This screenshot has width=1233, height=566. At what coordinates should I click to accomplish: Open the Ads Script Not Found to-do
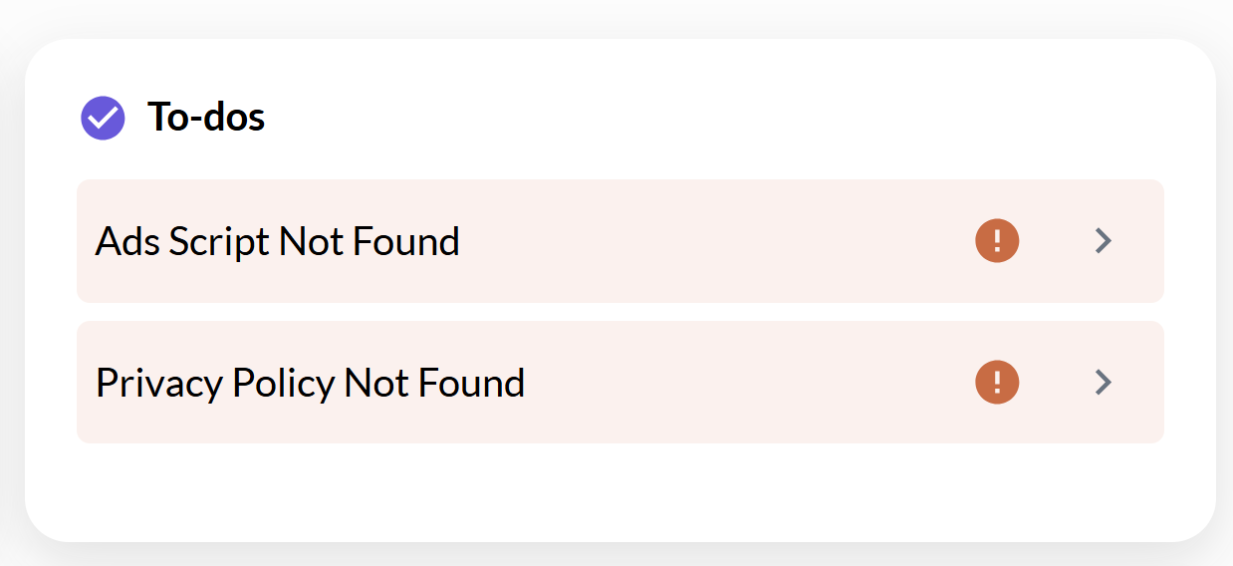click(619, 241)
